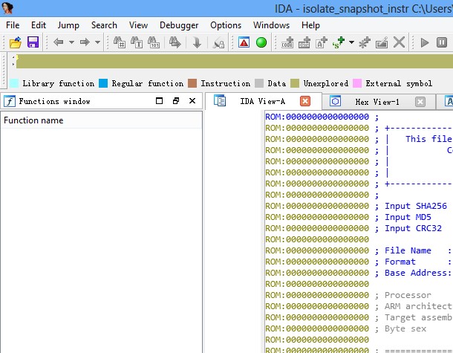Open the back-history dropdown arrow
The image size is (453, 353).
(x=71, y=42)
